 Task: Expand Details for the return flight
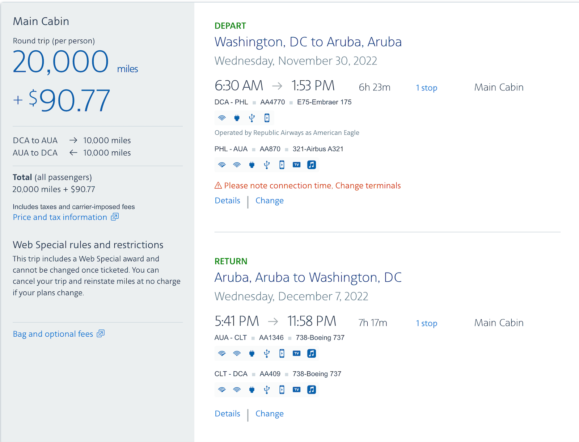227,413
